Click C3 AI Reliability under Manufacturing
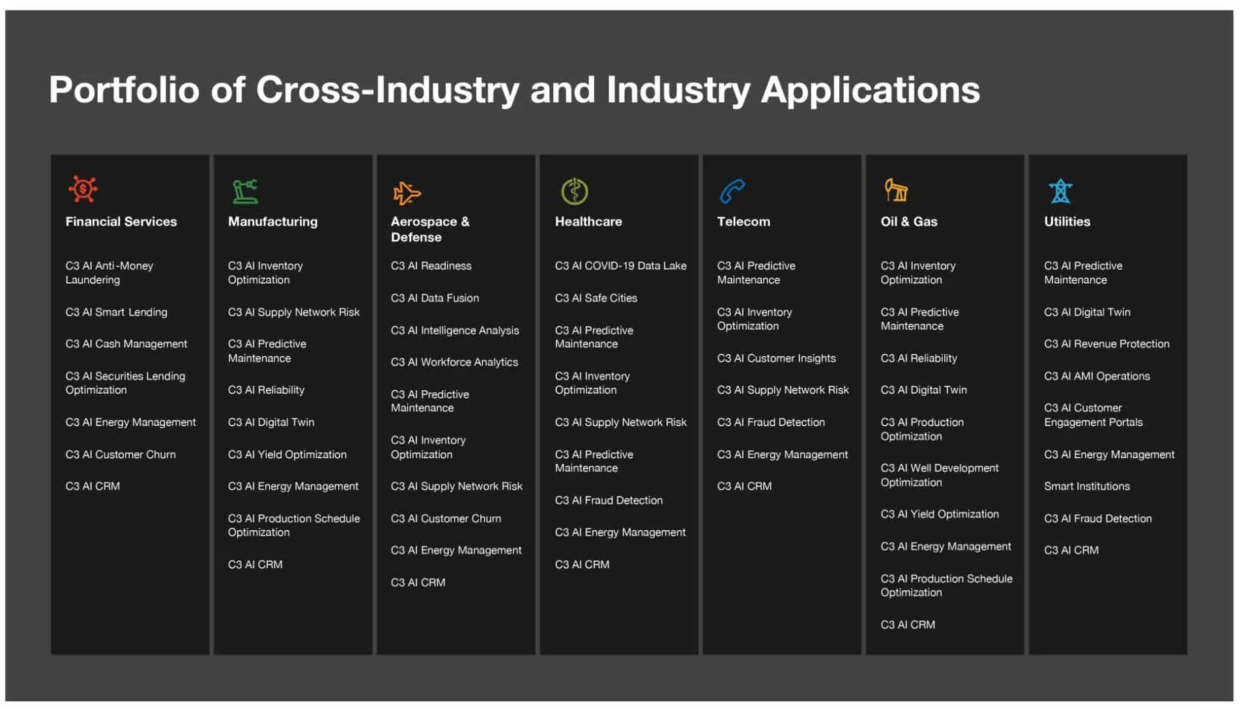The width and height of the screenshot is (1242, 709). [267, 390]
